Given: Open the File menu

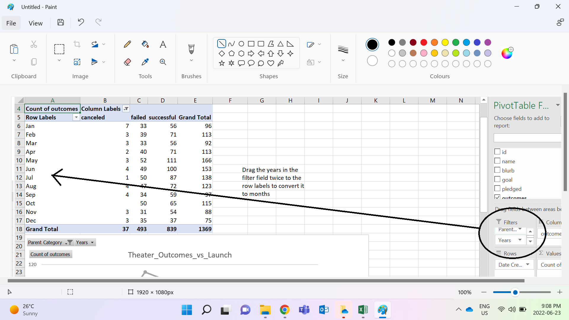Looking at the screenshot, I should pos(11,23).
